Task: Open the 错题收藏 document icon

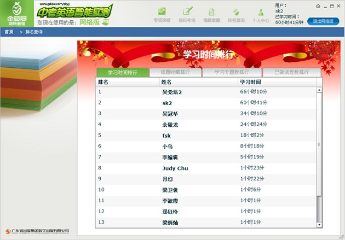Action: [211, 12]
